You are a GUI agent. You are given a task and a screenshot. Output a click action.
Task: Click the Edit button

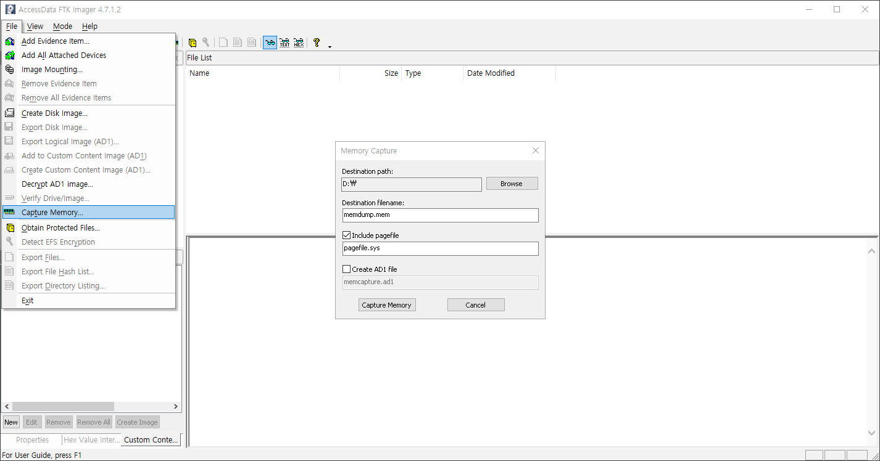click(31, 422)
